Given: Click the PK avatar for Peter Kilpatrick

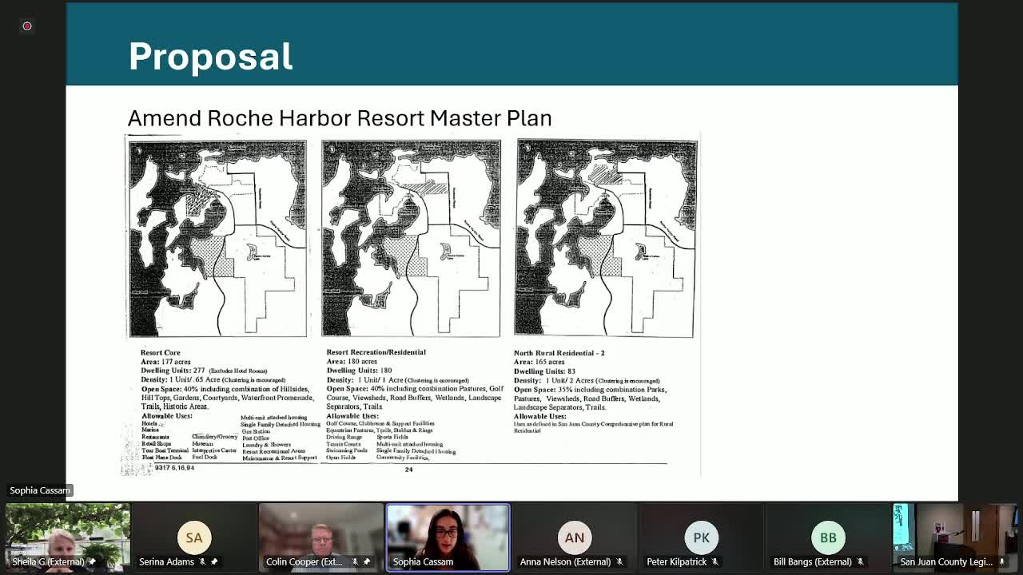Looking at the screenshot, I should pyautogui.click(x=701, y=537).
